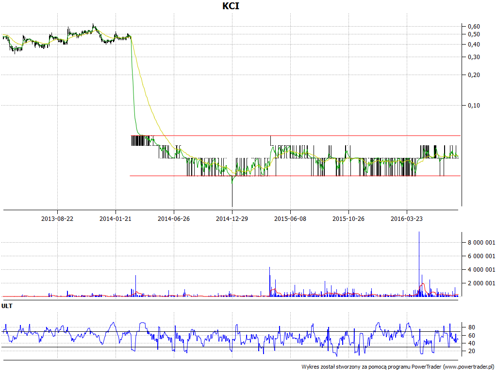497x372 pixels.
Task: Click the 0,30 price axis value
Action: click(474, 57)
